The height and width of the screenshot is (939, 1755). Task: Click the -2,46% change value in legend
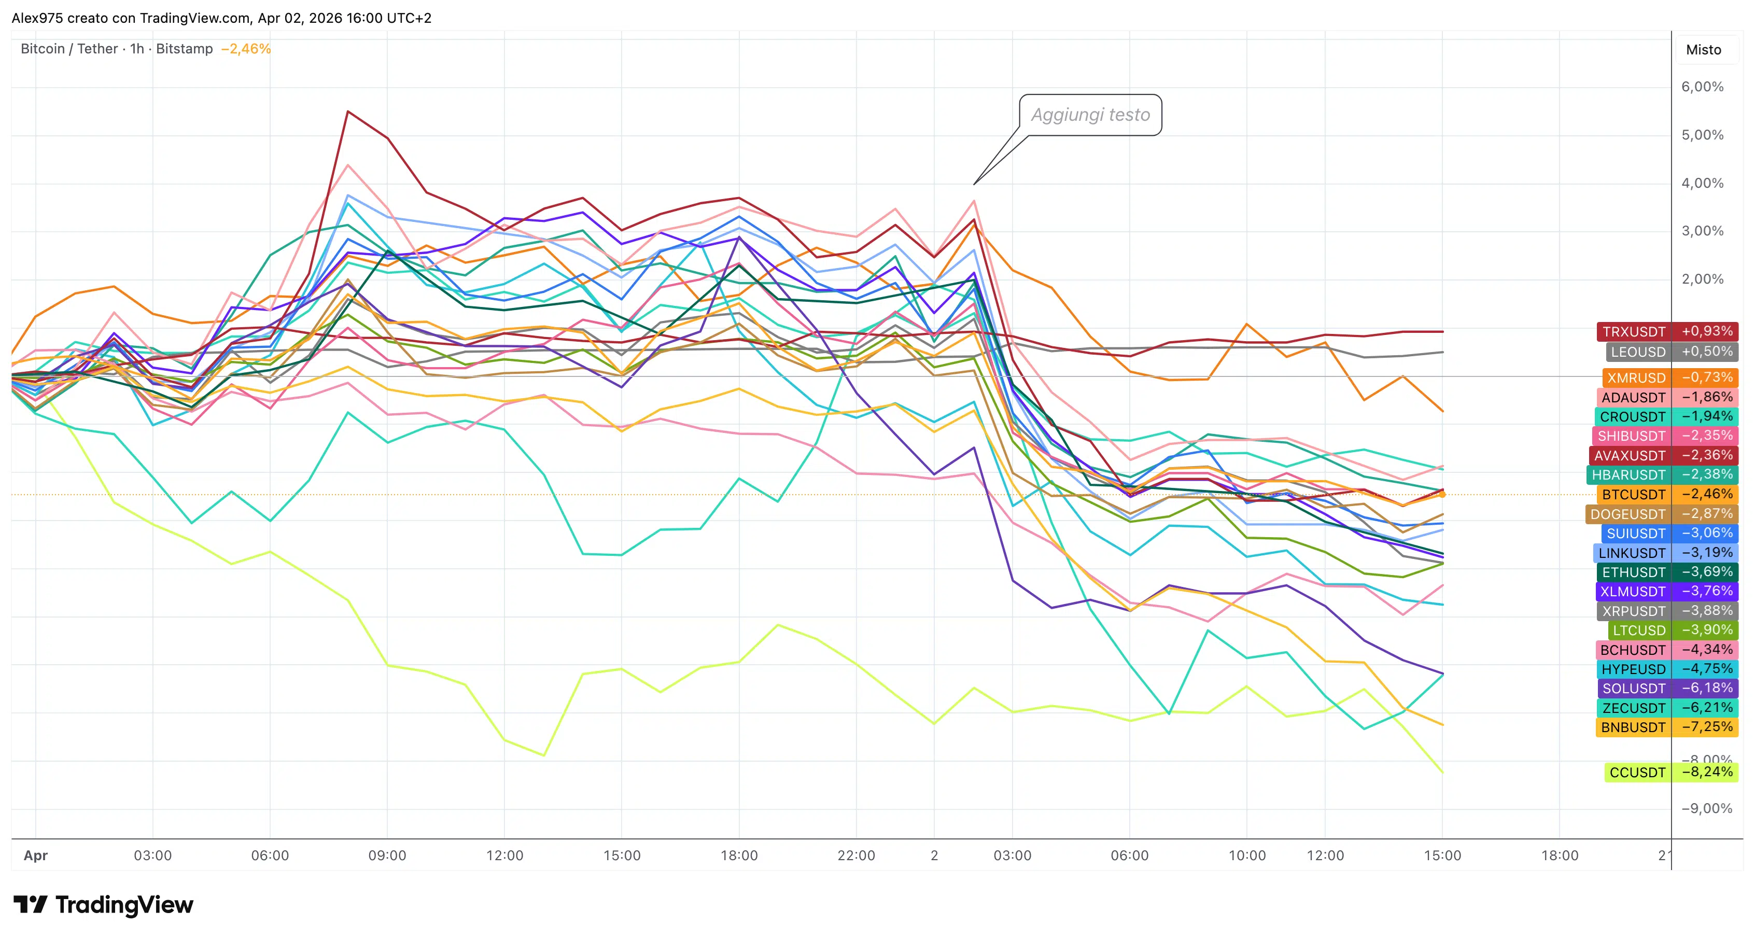point(246,49)
